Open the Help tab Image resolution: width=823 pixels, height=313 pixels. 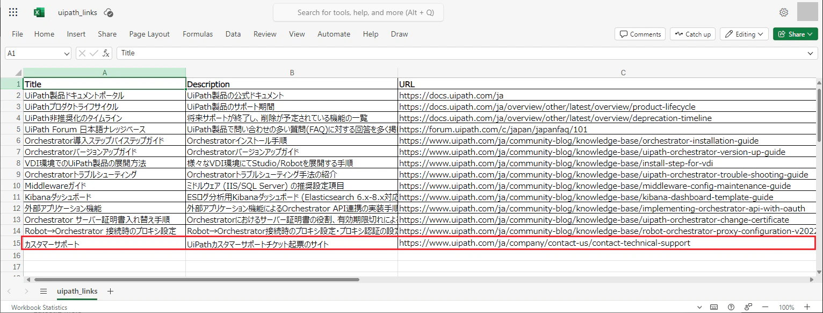pyautogui.click(x=371, y=34)
